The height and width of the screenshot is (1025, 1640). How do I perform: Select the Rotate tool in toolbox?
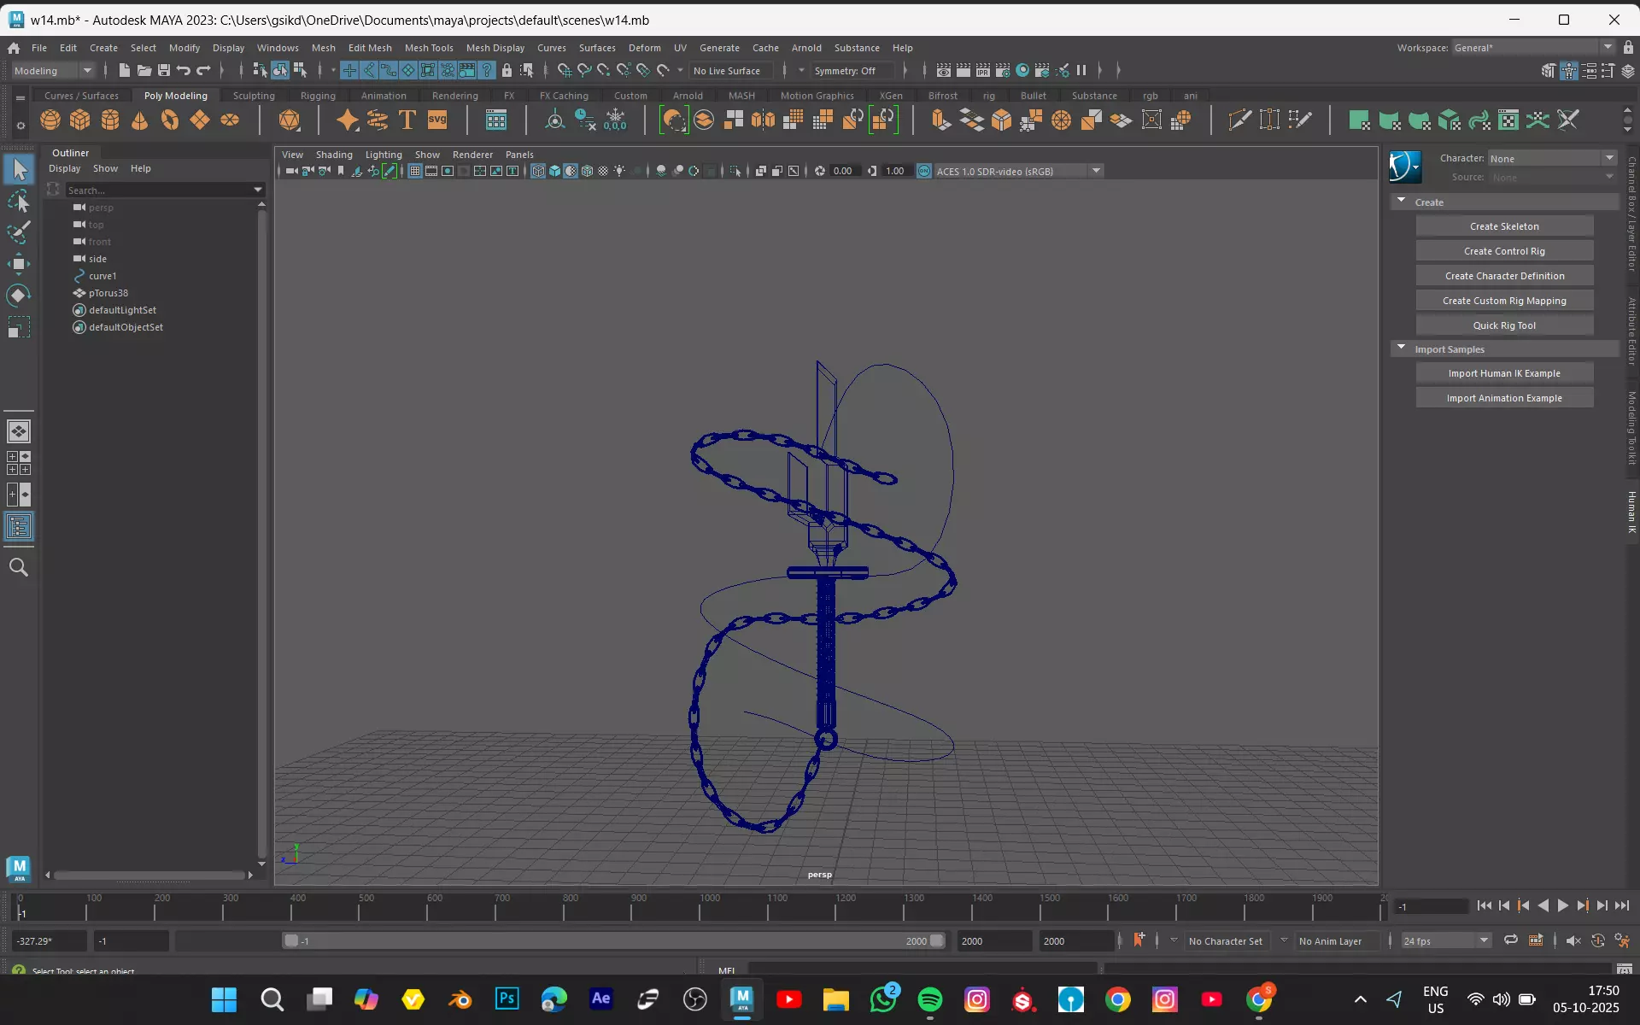19,296
